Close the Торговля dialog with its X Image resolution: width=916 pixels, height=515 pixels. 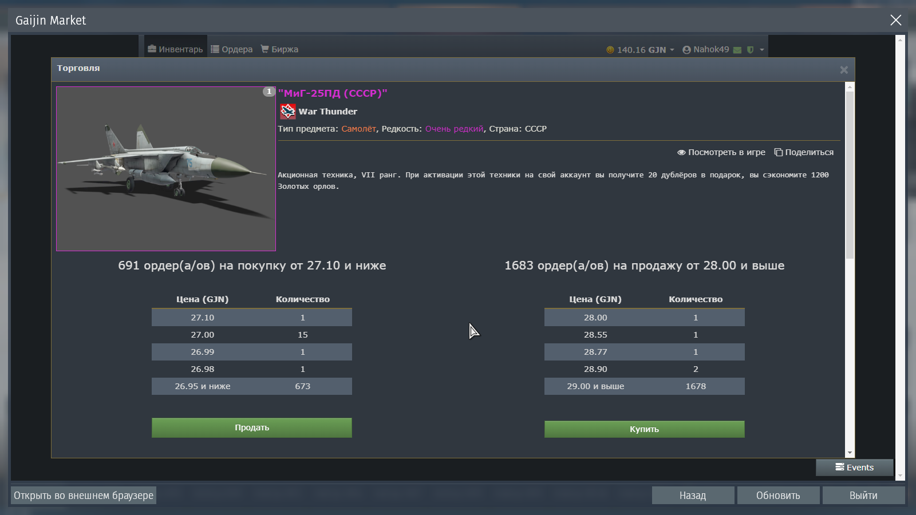(x=843, y=70)
